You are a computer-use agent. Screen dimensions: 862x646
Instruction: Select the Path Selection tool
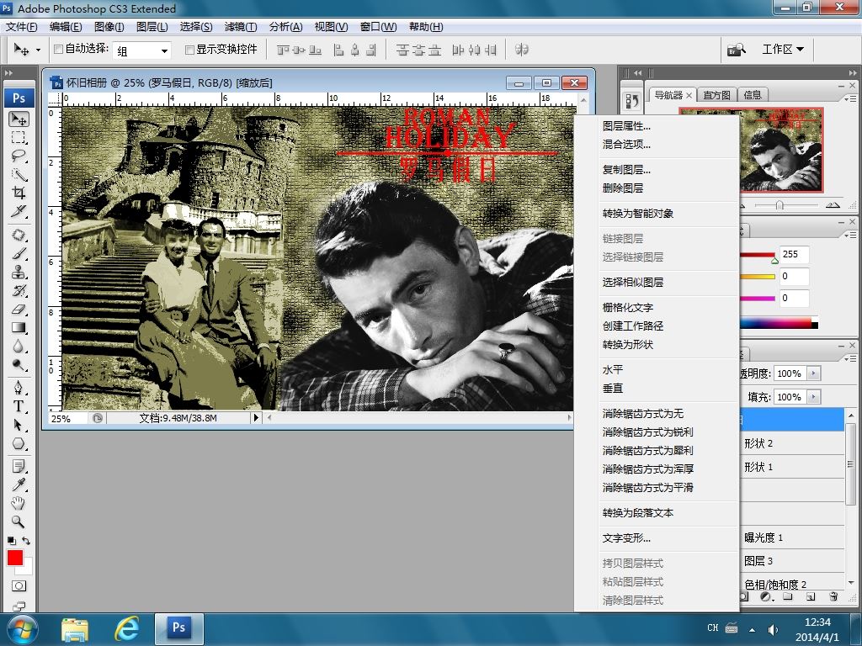point(19,425)
